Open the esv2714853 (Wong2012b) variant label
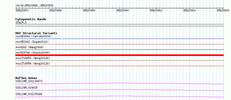This screenshot has width=231, height=100. click(33, 58)
